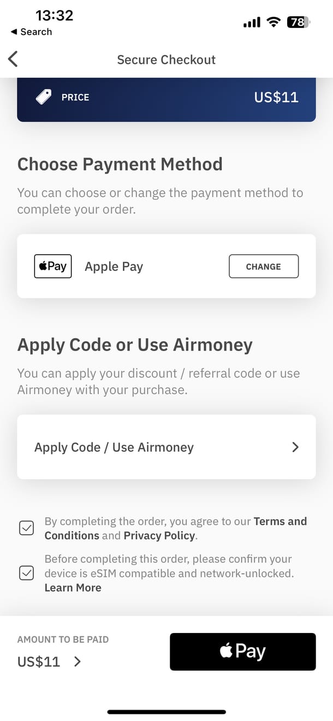Tap the Wi-Fi status icon
This screenshot has width=333, height=721.
pos(273,22)
